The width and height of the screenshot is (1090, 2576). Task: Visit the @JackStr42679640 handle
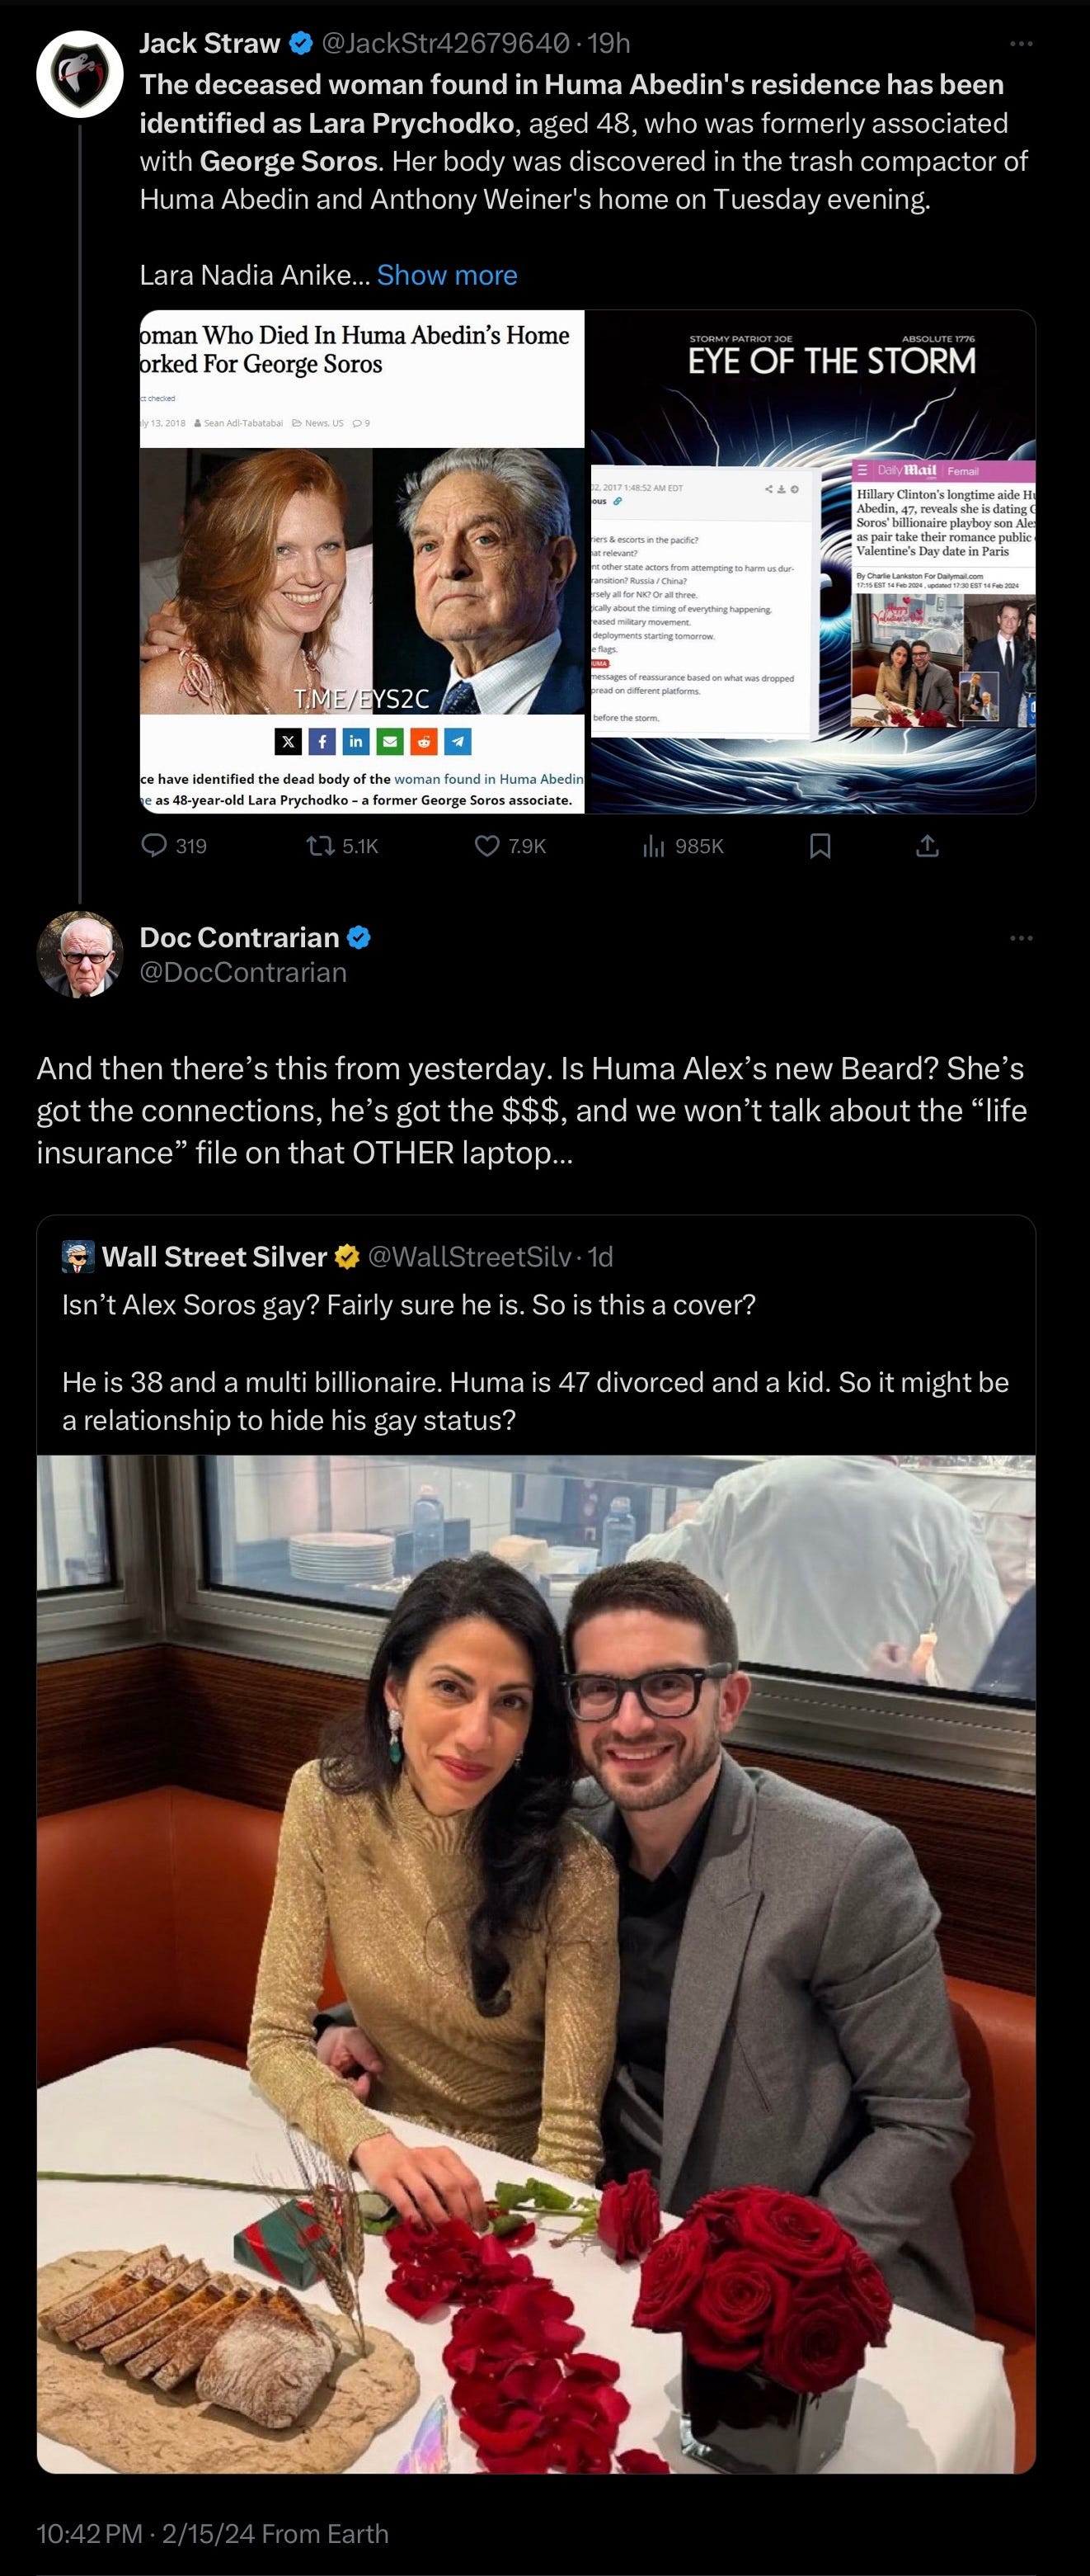coord(447,43)
